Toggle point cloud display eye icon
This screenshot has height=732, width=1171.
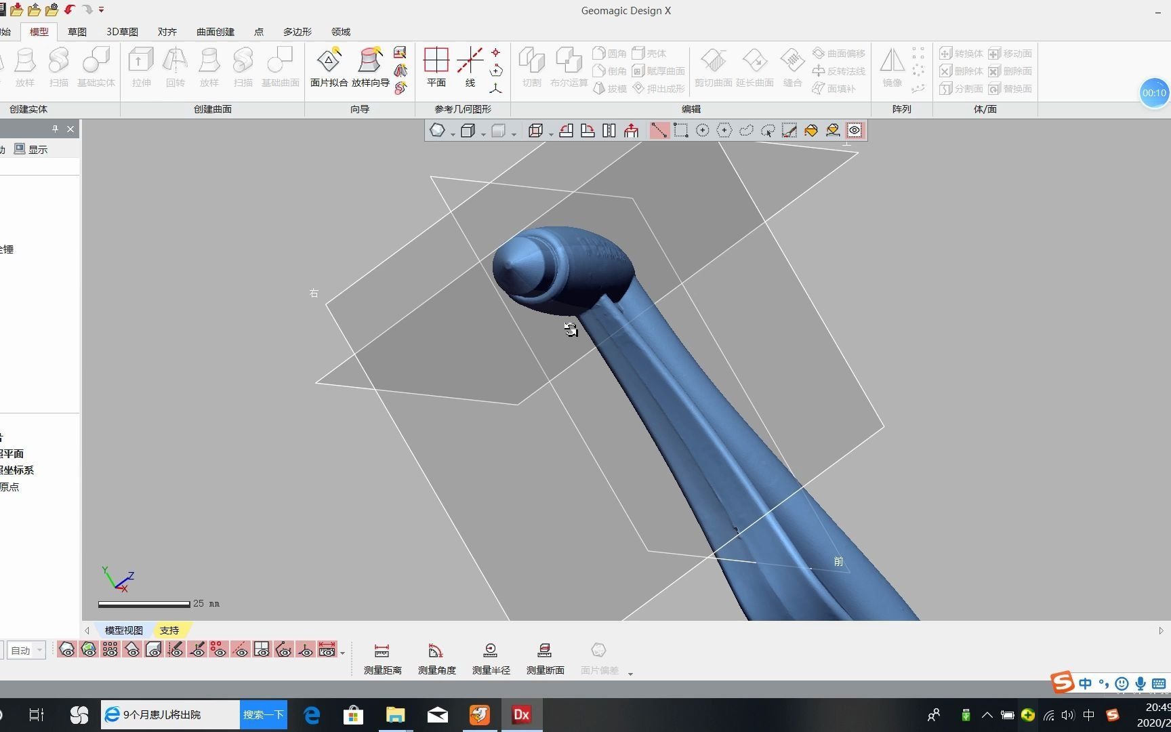point(110,649)
